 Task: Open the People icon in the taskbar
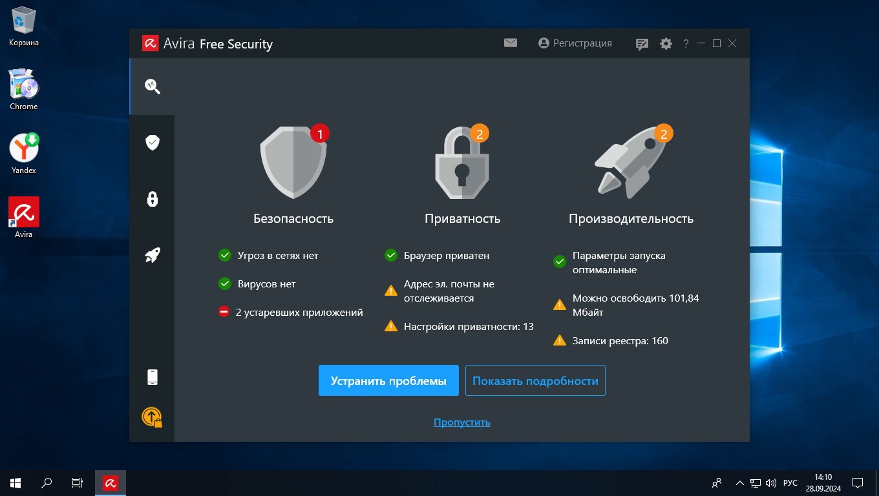pyautogui.click(x=717, y=482)
